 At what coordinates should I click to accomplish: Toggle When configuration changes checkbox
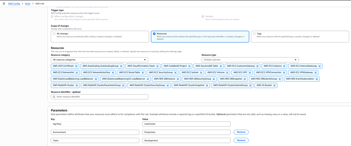coord(52,17)
